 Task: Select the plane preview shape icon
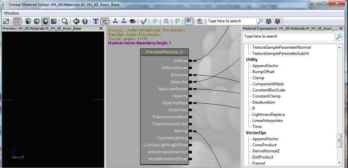53,21
